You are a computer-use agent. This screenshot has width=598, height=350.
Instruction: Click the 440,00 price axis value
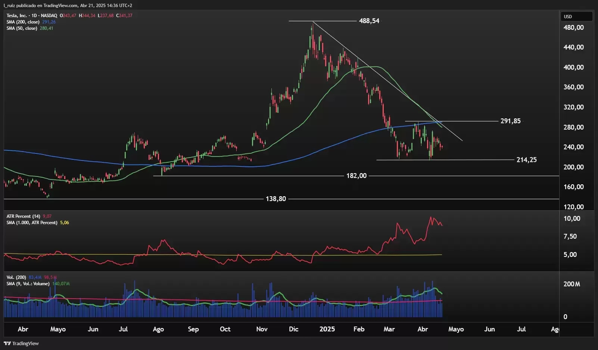(574, 47)
